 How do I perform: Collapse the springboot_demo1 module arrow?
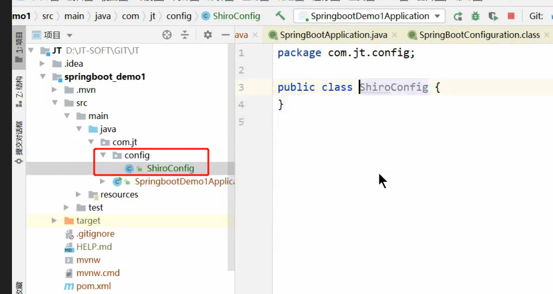tap(43, 77)
